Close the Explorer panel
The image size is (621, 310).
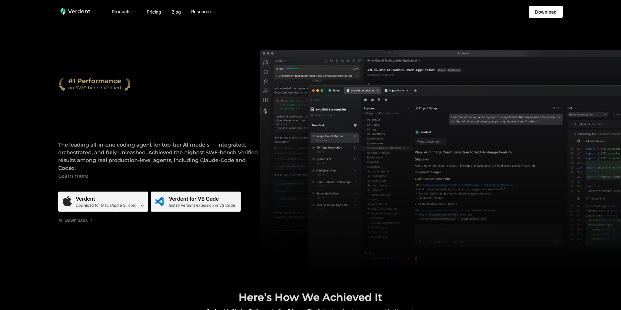pyautogui.click(x=408, y=108)
